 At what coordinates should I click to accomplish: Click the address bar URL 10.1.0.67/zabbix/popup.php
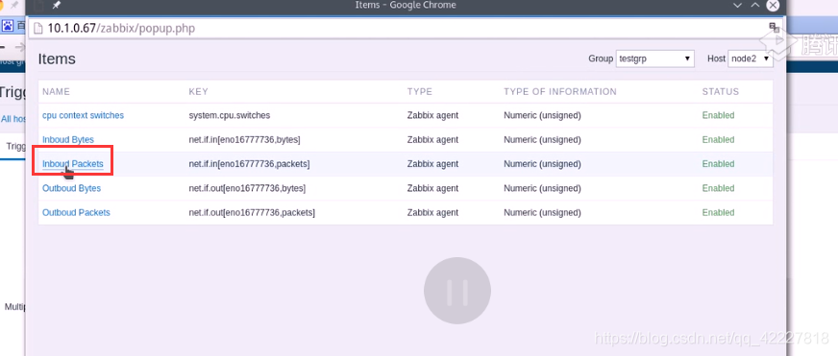coord(121,28)
